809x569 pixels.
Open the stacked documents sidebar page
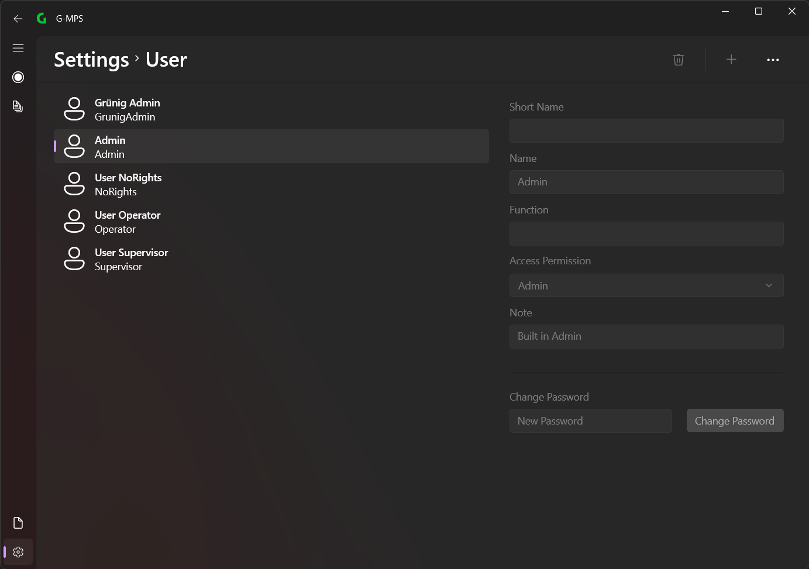(18, 106)
